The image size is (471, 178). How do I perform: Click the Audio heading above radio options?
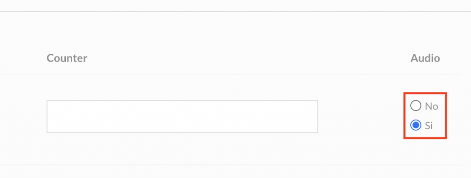[x=425, y=58]
